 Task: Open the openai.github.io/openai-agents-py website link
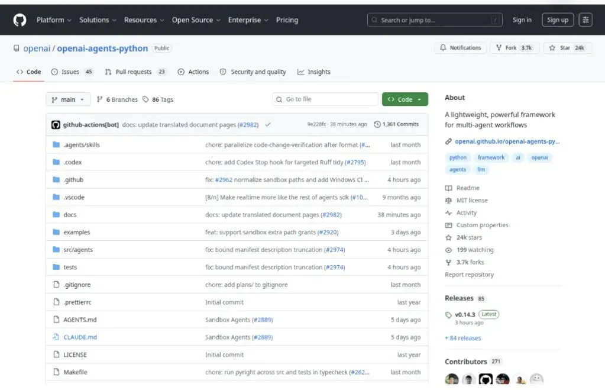(x=507, y=141)
